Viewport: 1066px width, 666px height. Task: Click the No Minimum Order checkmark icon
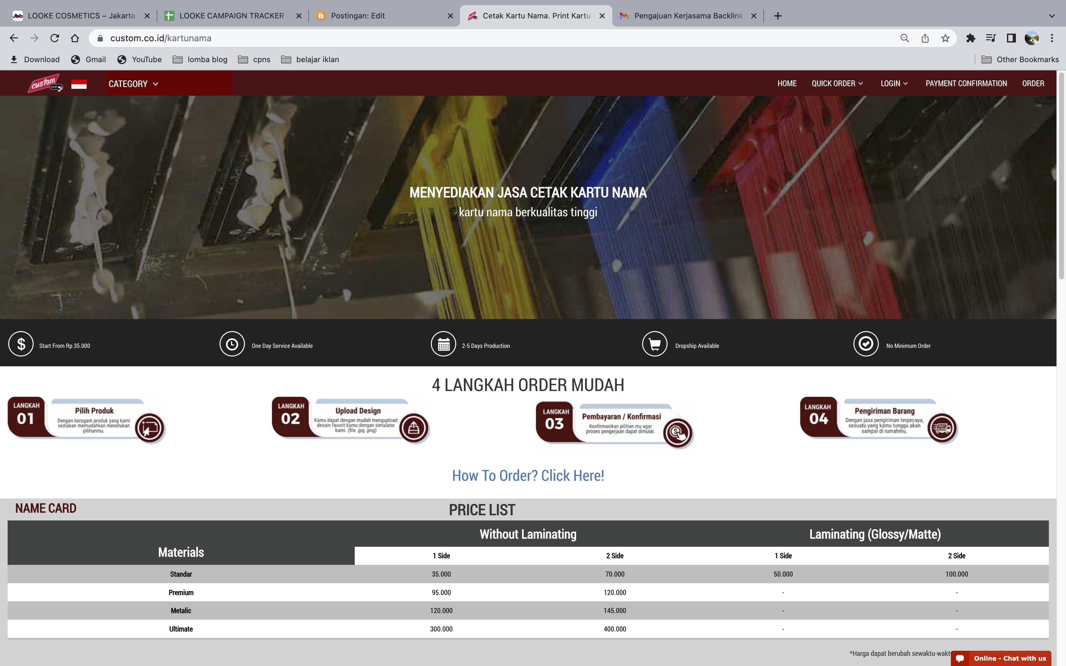(x=865, y=344)
